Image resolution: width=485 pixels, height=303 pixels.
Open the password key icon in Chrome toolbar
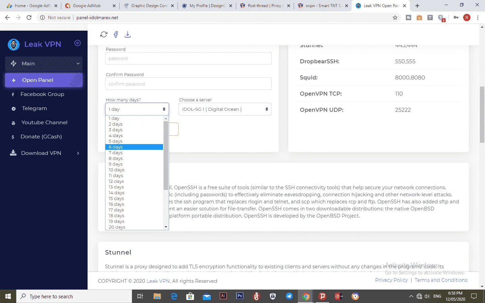[456, 18]
